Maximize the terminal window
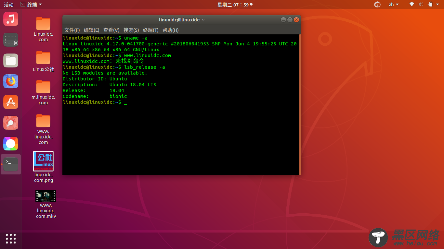The width and height of the screenshot is (444, 249). [290, 20]
